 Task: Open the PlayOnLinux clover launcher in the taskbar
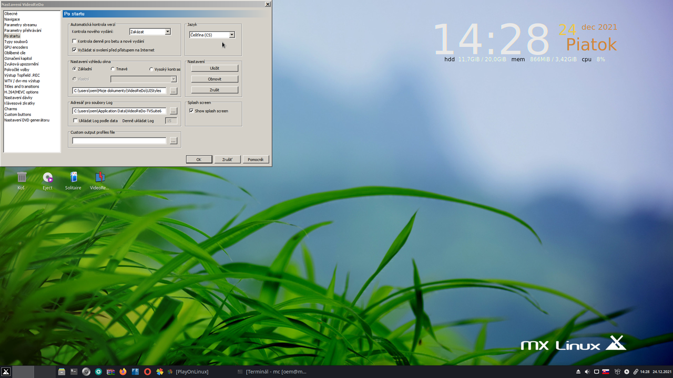pyautogui.click(x=160, y=372)
